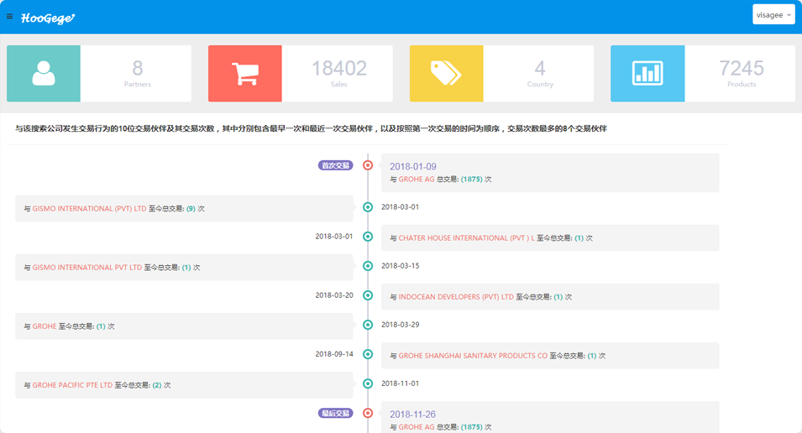The height and width of the screenshot is (433, 802).
Task: Open GROHE PACIFIC PTE LTD link
Action: click(x=72, y=385)
